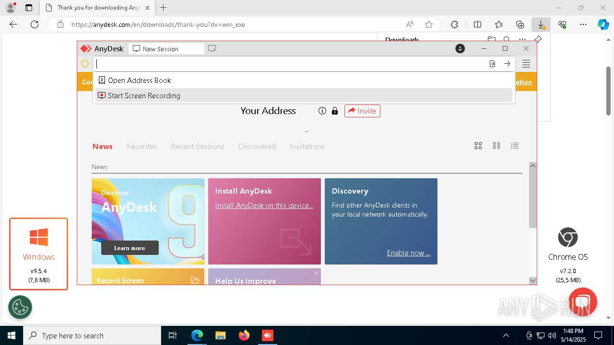Click the Windows download tile on the webpage
The height and width of the screenshot is (345, 614).
[x=39, y=254]
